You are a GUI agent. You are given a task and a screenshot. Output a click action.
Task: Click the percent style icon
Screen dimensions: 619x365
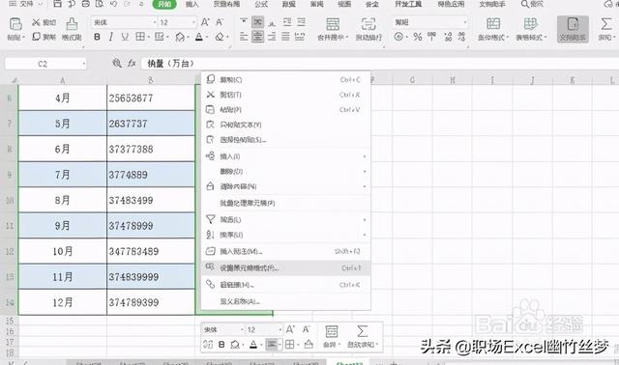click(x=418, y=37)
